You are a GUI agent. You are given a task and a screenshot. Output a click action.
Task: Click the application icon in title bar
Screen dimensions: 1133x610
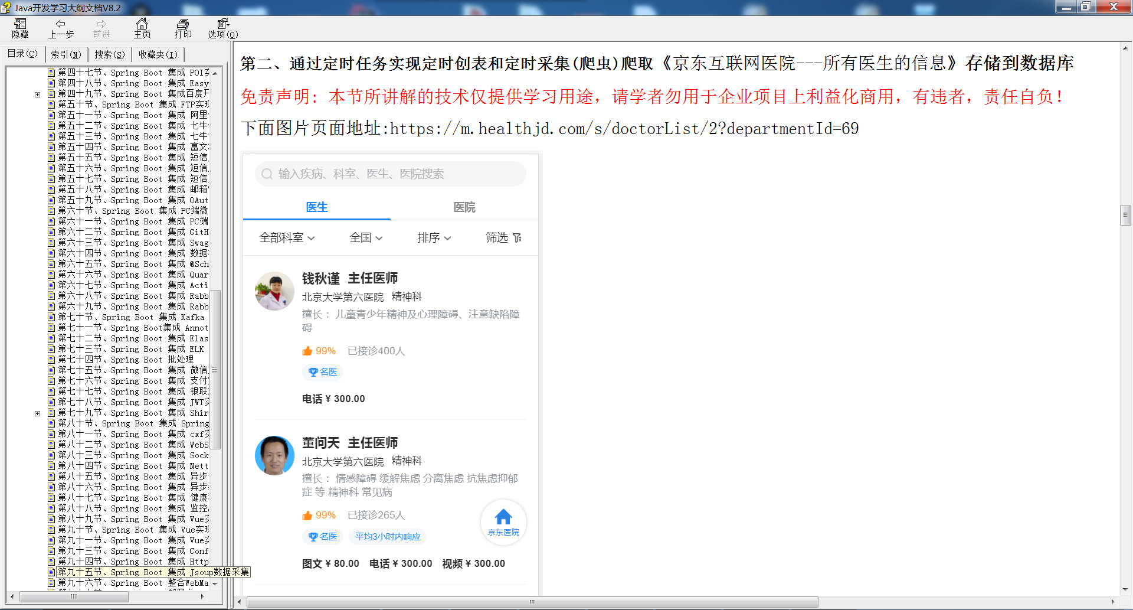[x=6, y=8]
